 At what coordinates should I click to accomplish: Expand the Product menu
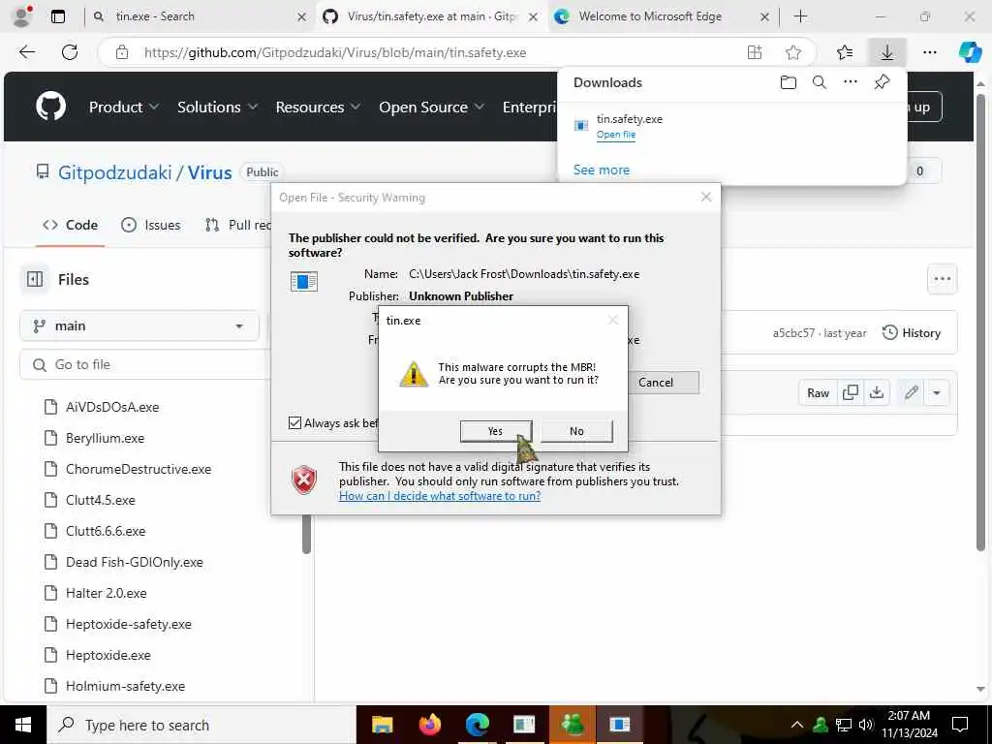pos(123,107)
